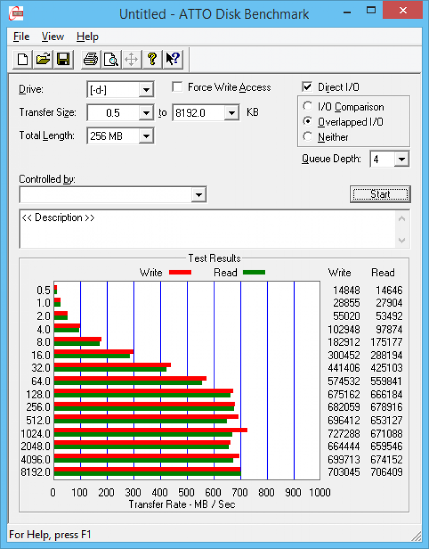Click the Description scrollbar down arrow
The height and width of the screenshot is (549, 429).
[402, 240]
